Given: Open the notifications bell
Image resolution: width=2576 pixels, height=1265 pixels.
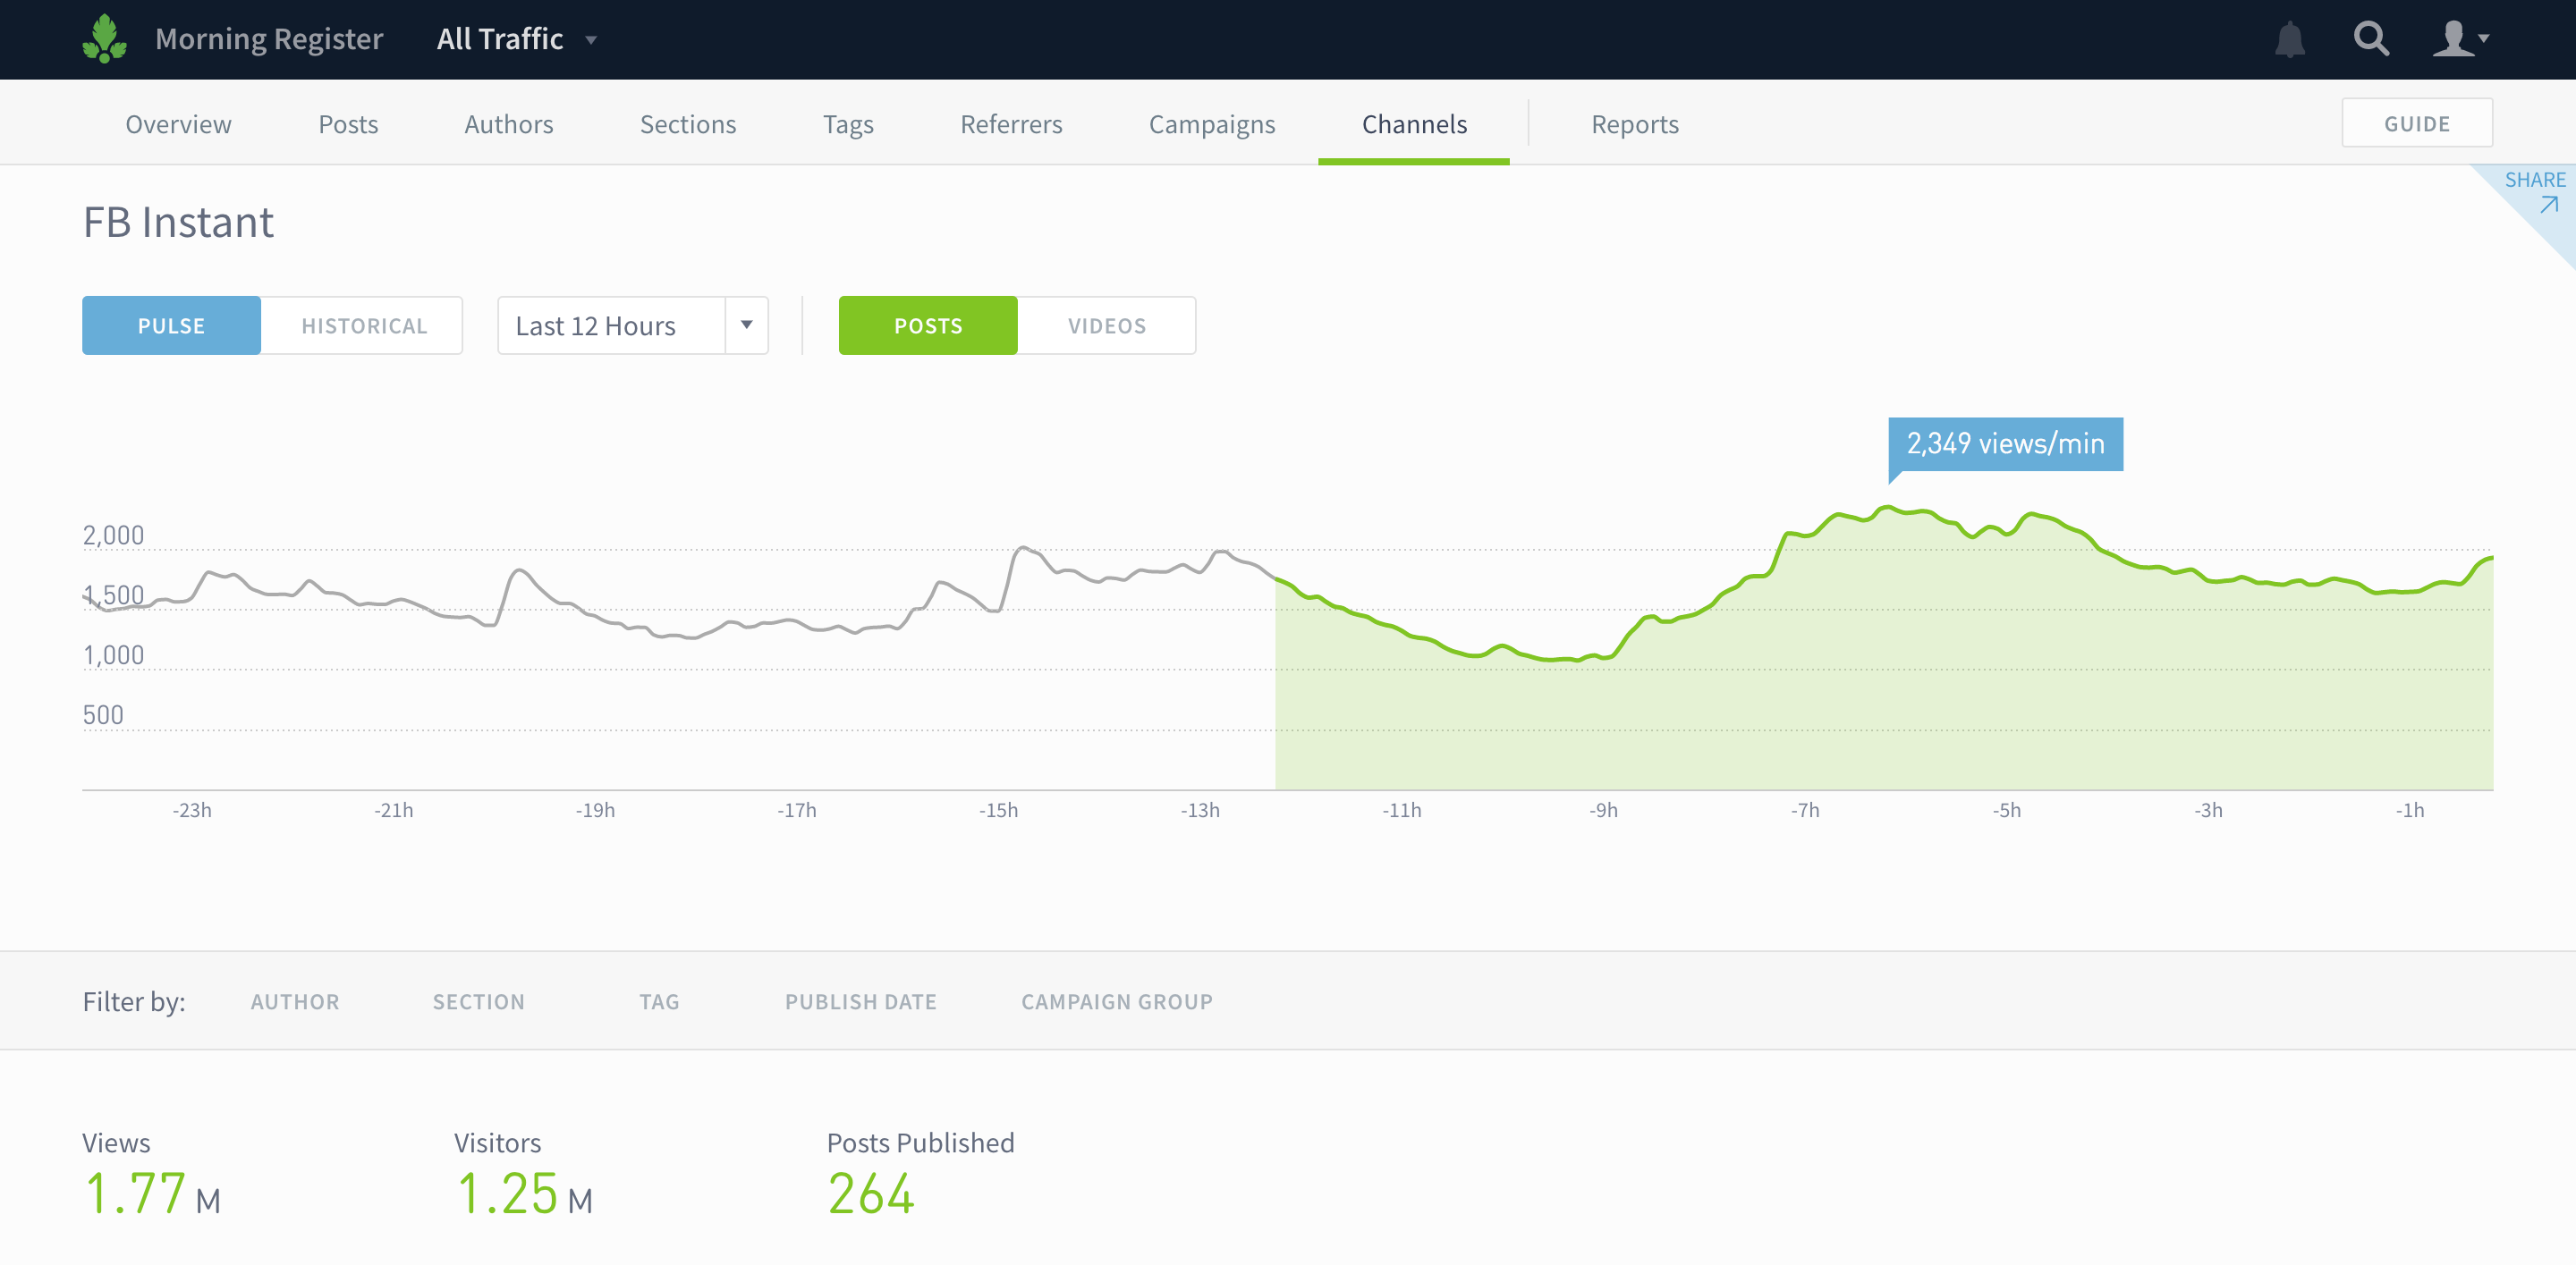Looking at the screenshot, I should [2289, 40].
